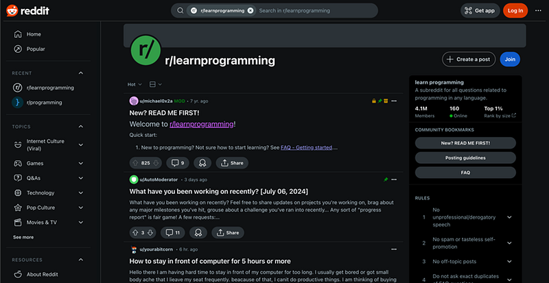This screenshot has width=549, height=283.
Task: Open options menu on READ ME FIRST post
Action: pos(394,101)
